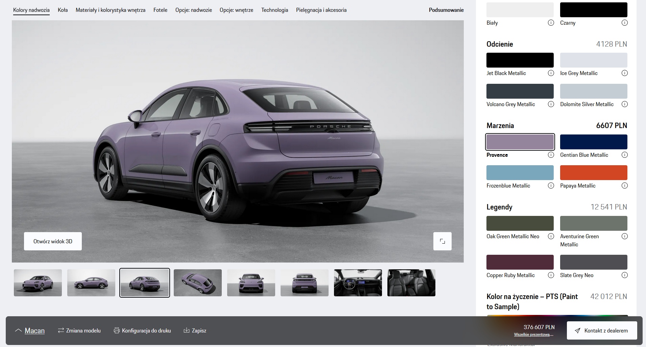646x347 pixels.
Task: Select Slate Grey Neo swatch
Action: [594, 262]
